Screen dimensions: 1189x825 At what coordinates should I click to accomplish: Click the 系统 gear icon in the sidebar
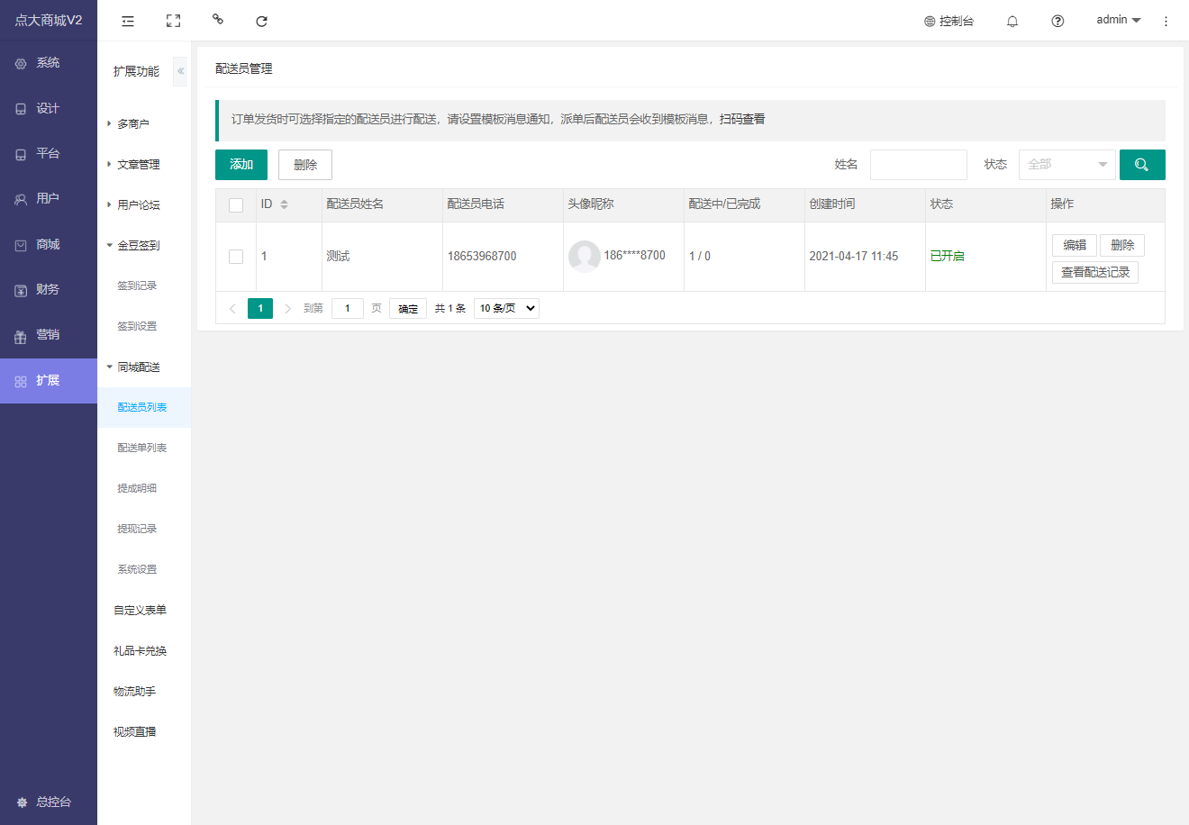pyautogui.click(x=21, y=63)
